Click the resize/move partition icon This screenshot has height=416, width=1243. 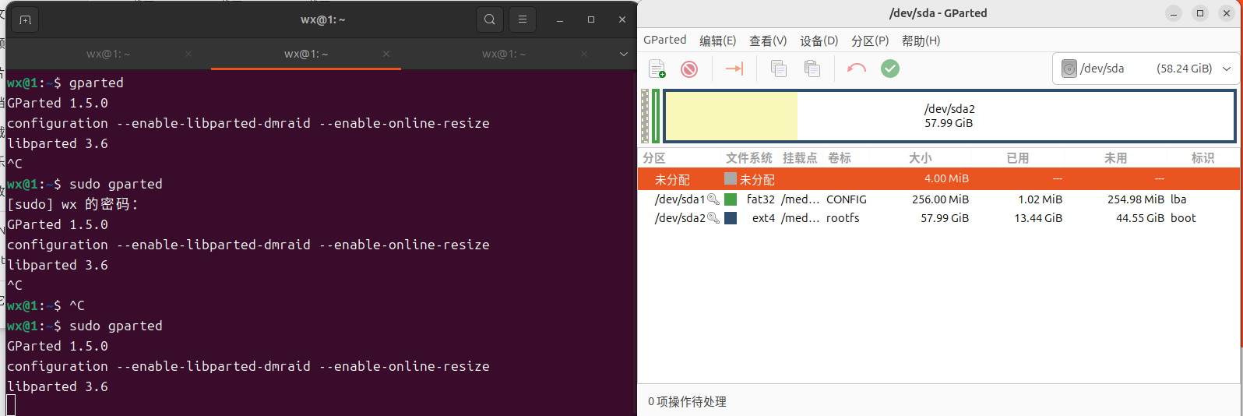coord(734,69)
